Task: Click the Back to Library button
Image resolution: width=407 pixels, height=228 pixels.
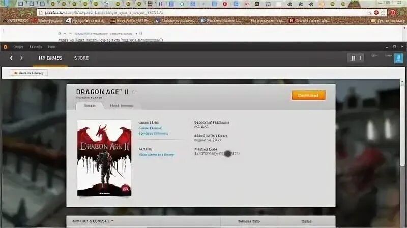Action: point(29,73)
